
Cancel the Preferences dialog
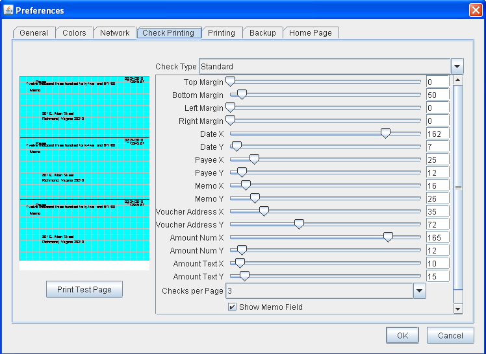(450, 335)
